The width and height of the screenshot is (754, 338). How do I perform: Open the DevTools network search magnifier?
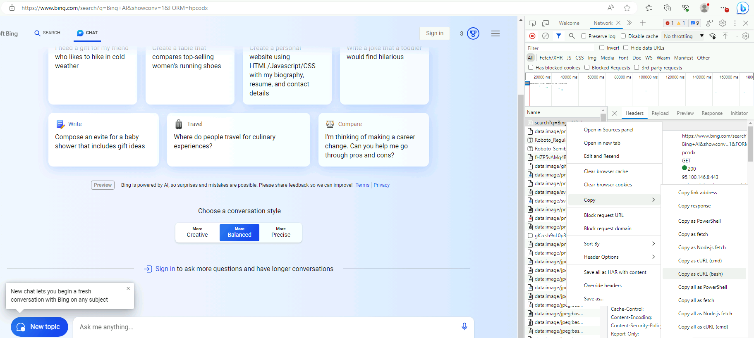[x=572, y=36]
